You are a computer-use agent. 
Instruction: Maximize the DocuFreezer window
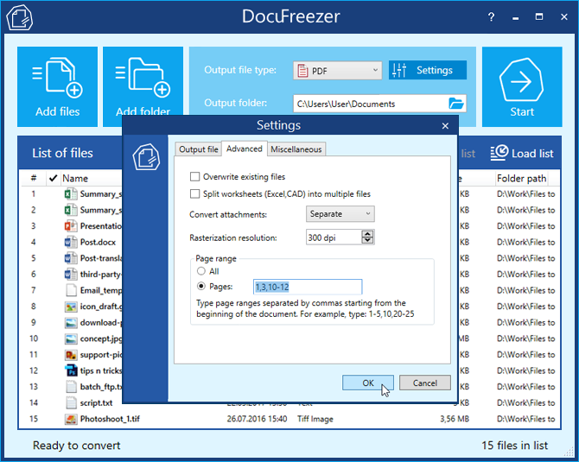(539, 17)
